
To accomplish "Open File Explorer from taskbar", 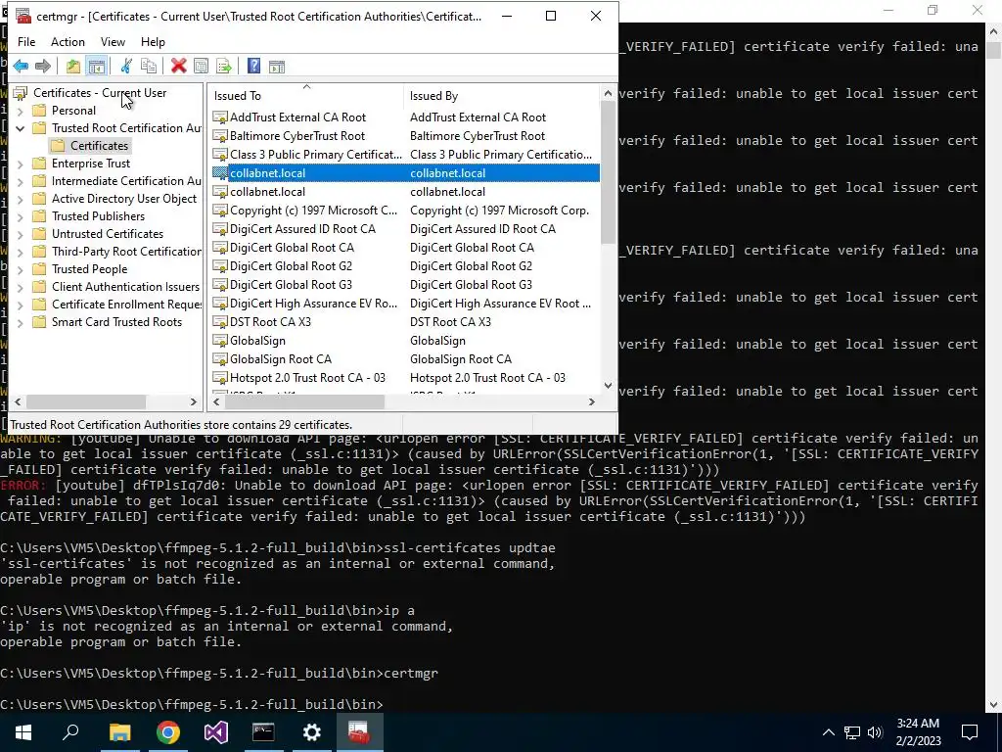I will point(119,732).
